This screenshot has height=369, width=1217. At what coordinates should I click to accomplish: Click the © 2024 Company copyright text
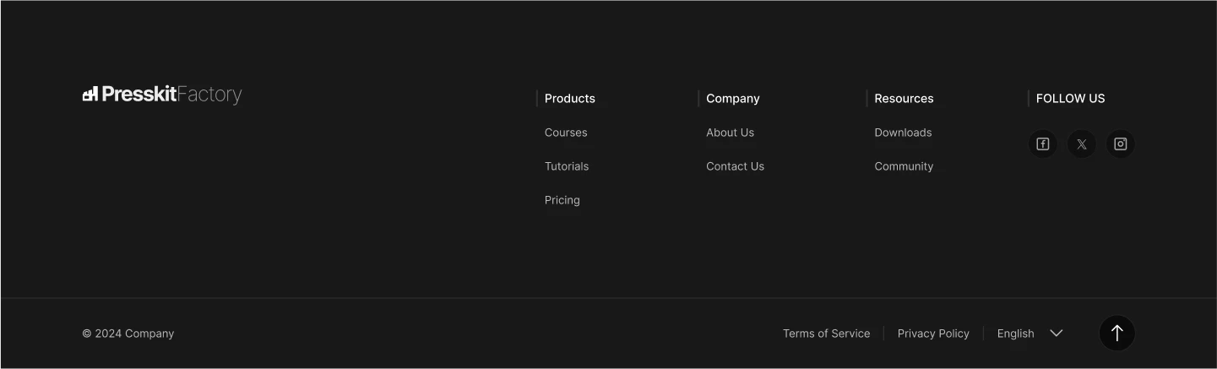(128, 334)
